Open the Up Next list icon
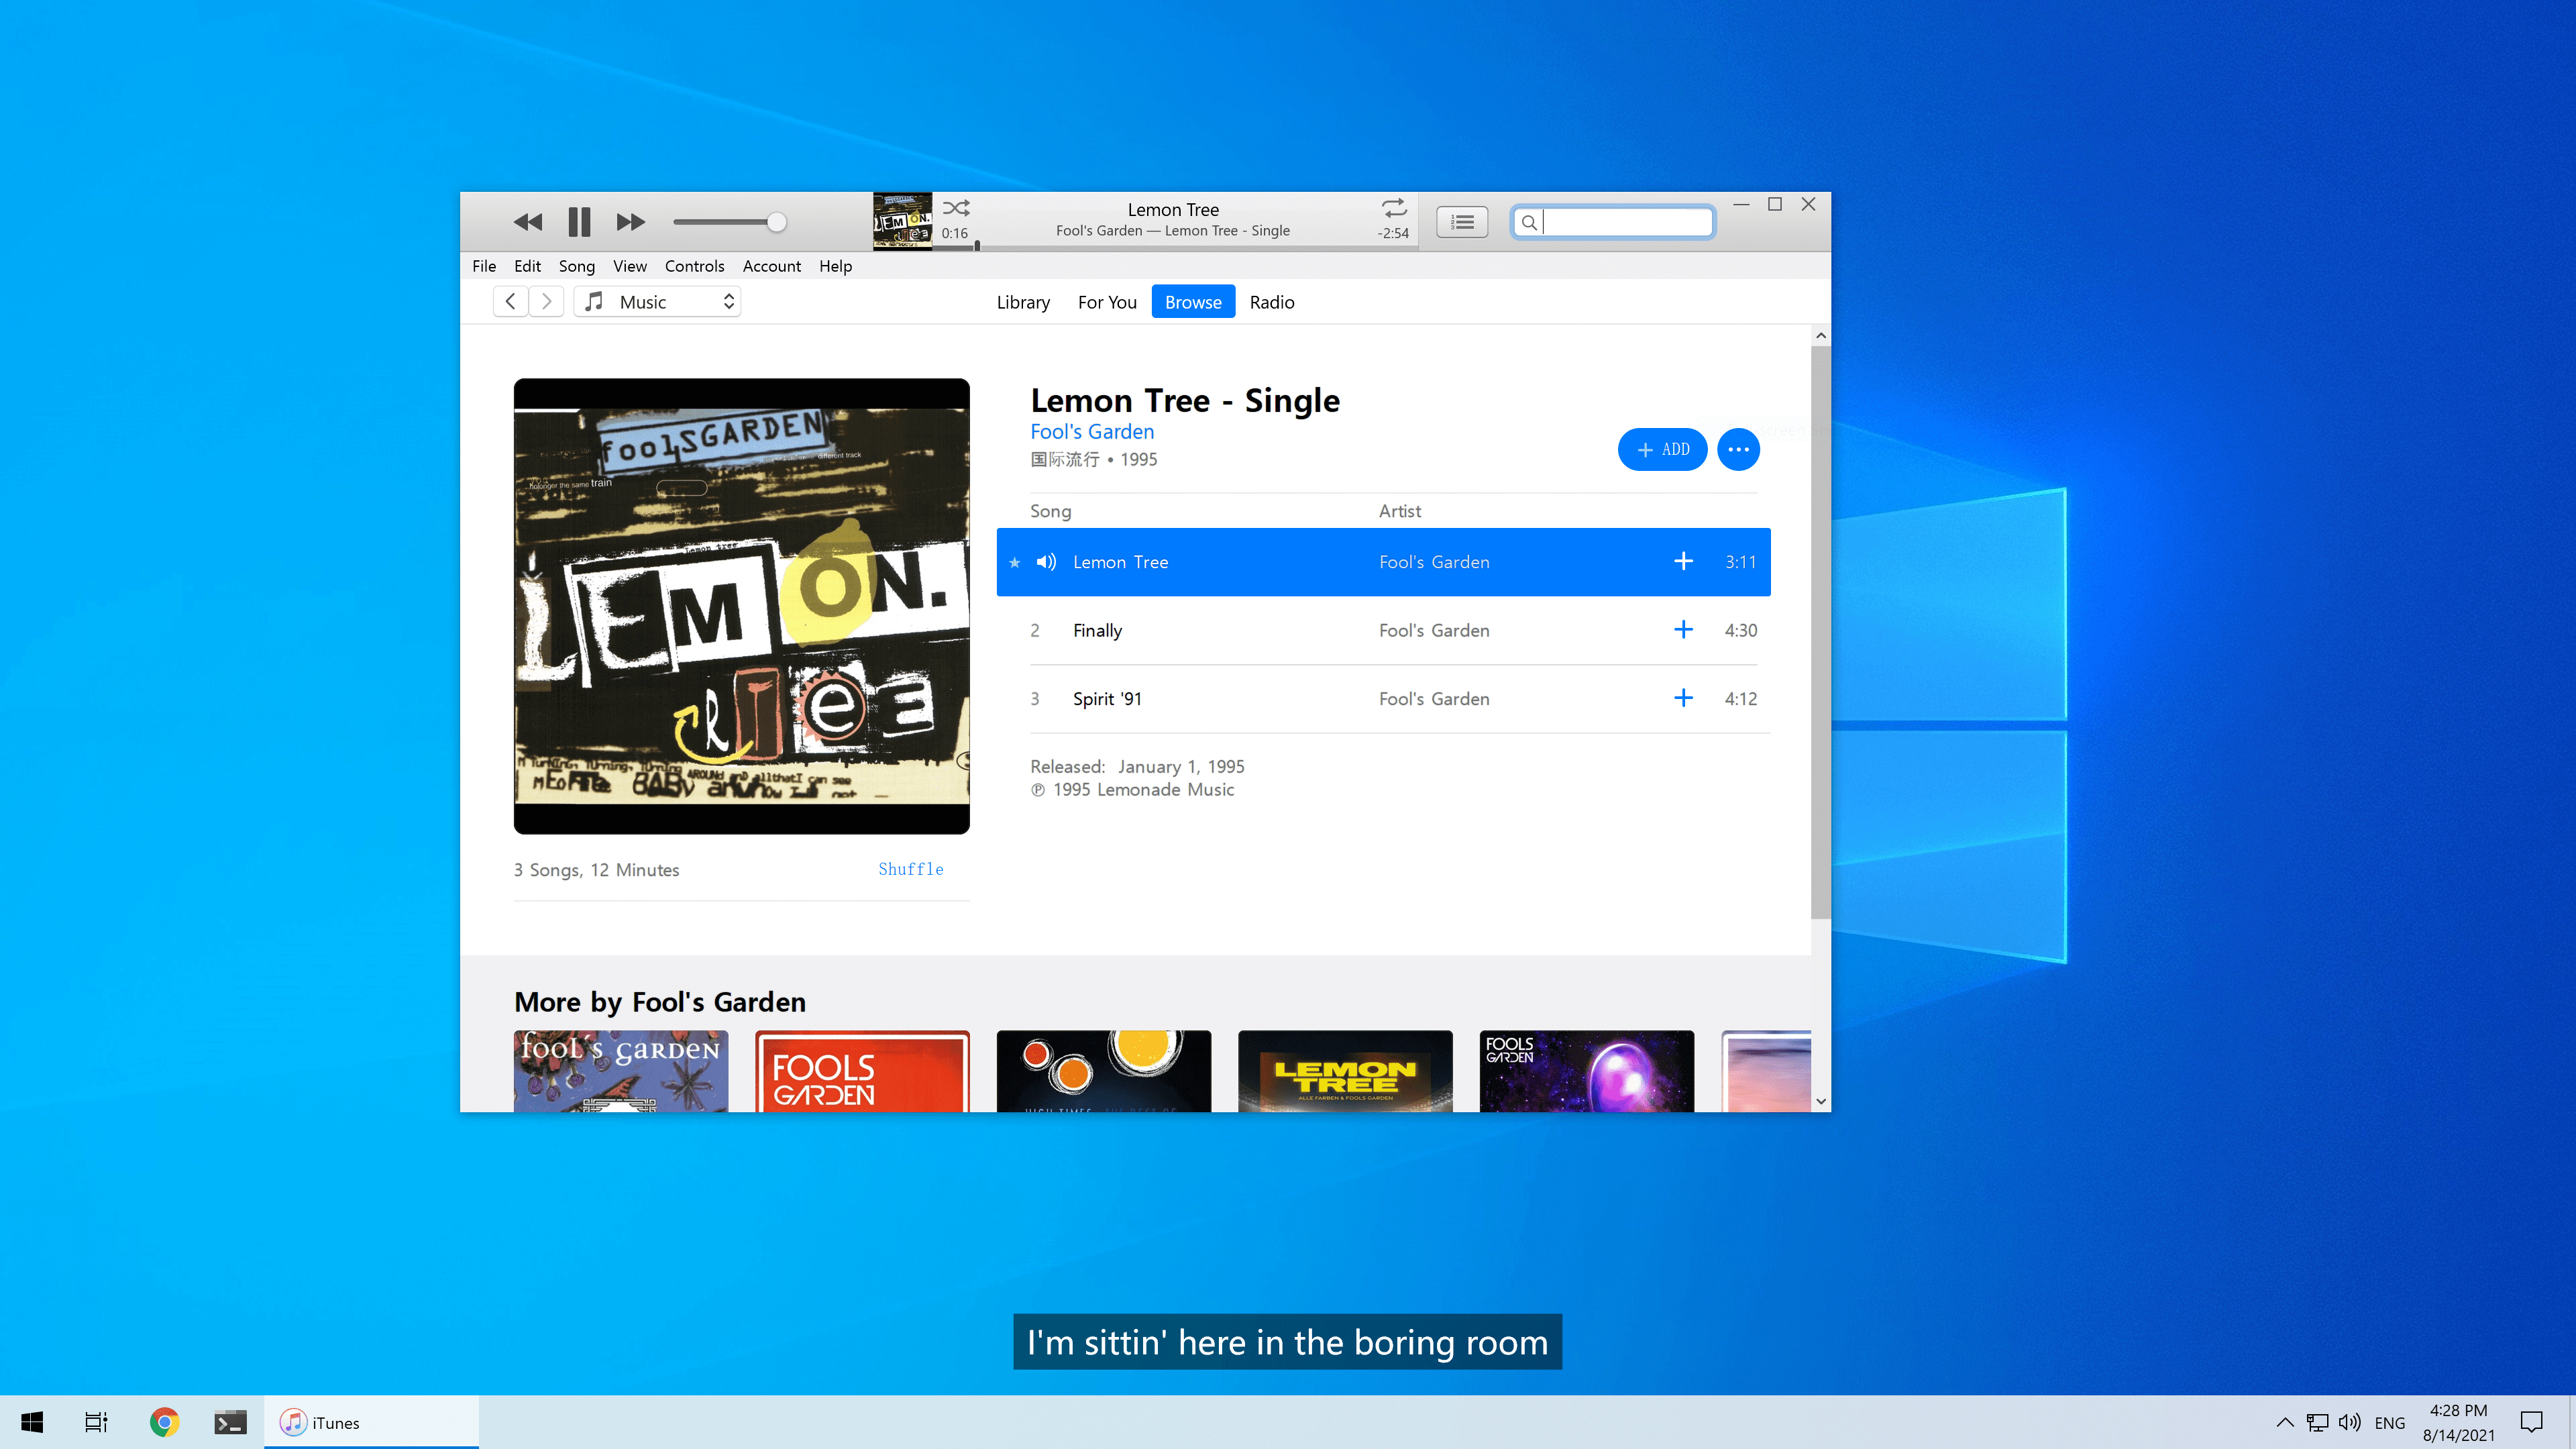 coord(1462,222)
